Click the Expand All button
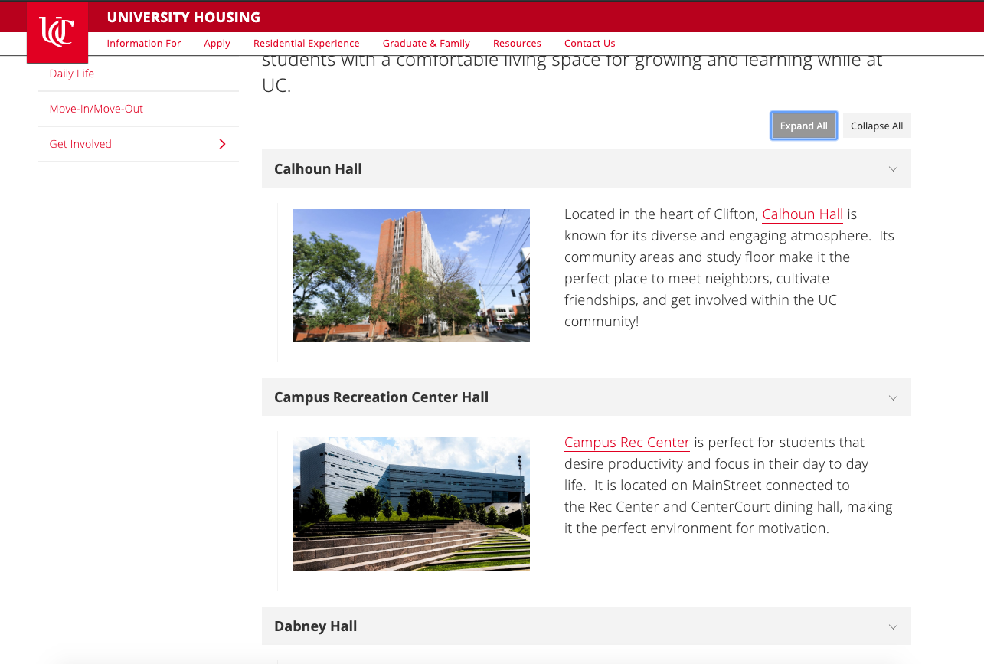The width and height of the screenshot is (984, 664). tap(804, 126)
